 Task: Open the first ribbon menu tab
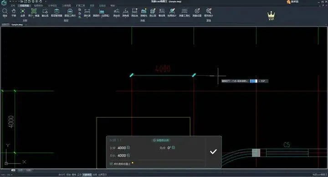pos(13,5)
